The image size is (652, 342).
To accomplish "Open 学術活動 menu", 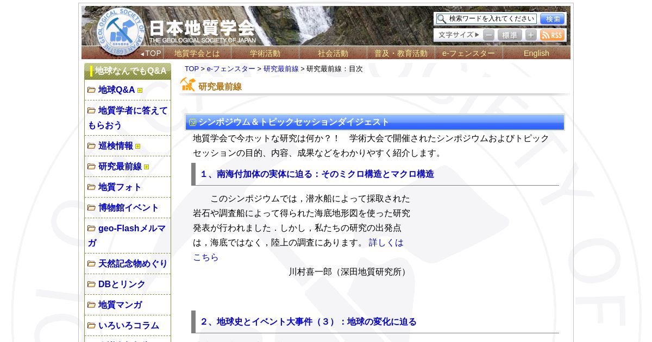I will click(x=265, y=53).
